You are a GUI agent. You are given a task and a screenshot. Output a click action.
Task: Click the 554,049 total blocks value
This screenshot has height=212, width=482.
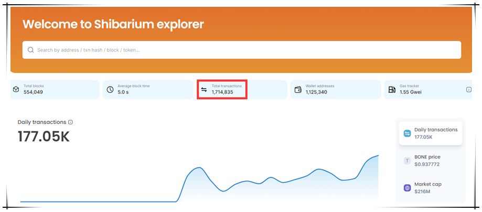point(33,92)
